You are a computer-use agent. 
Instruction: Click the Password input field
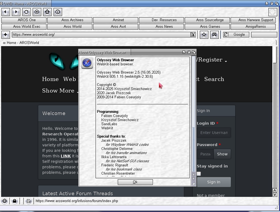[x=205, y=154]
